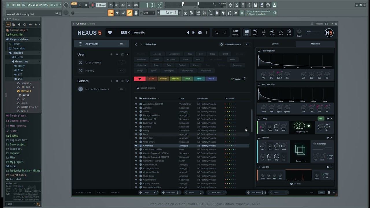Collapse the Folders section chevron
Viewport: 370px width, 208px height.
[128, 81]
